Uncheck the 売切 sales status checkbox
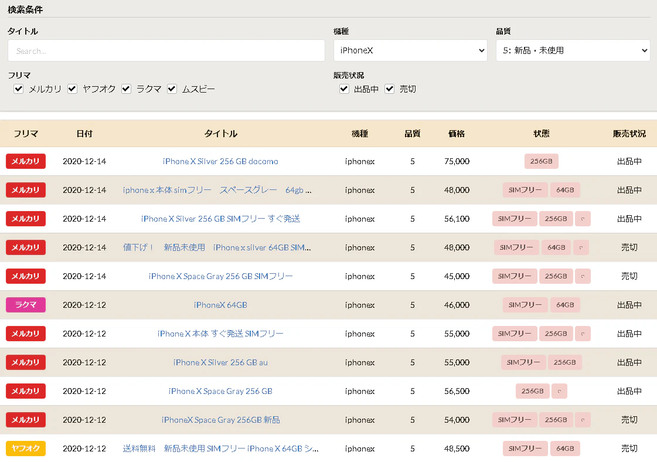Viewport: 657px width, 462px height. click(x=390, y=89)
